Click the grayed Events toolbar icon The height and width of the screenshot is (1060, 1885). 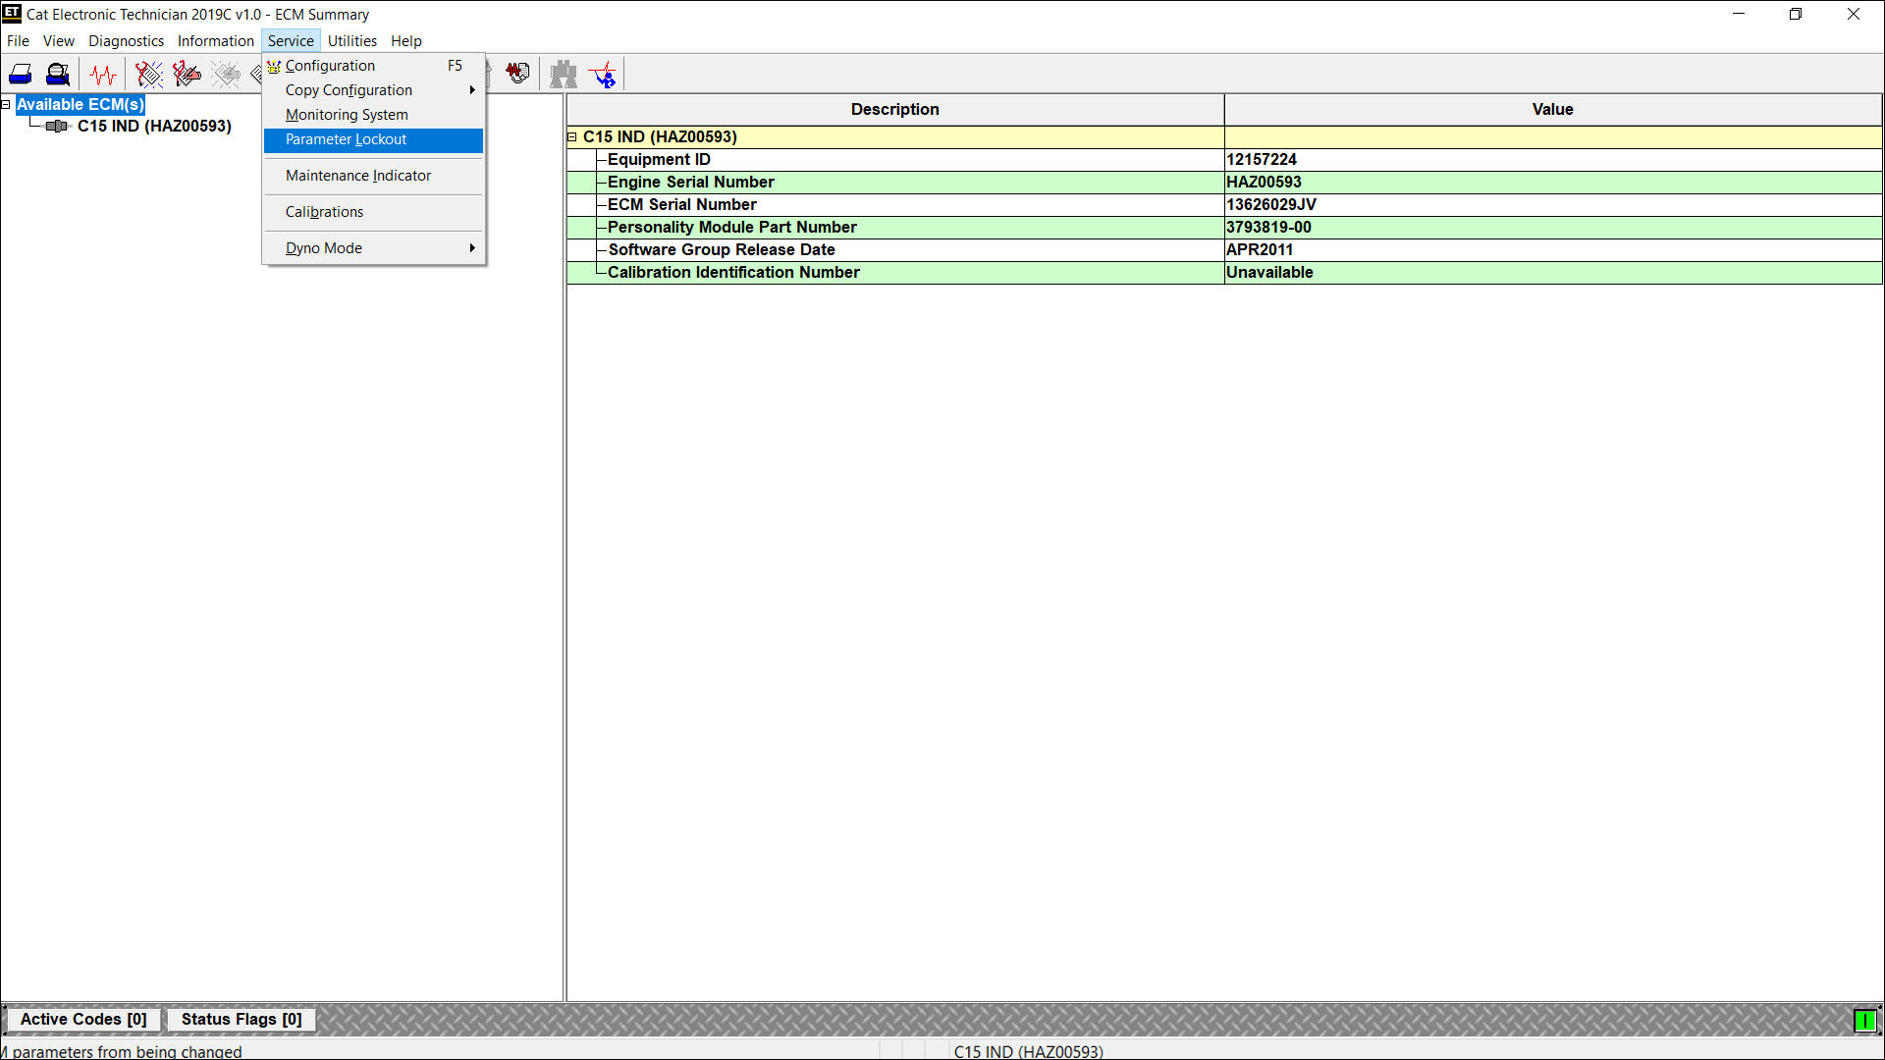(226, 75)
